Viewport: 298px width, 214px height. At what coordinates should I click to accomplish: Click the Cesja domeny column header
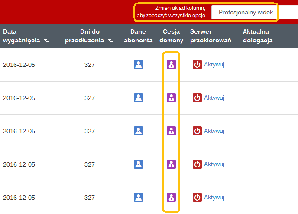pyautogui.click(x=172, y=36)
